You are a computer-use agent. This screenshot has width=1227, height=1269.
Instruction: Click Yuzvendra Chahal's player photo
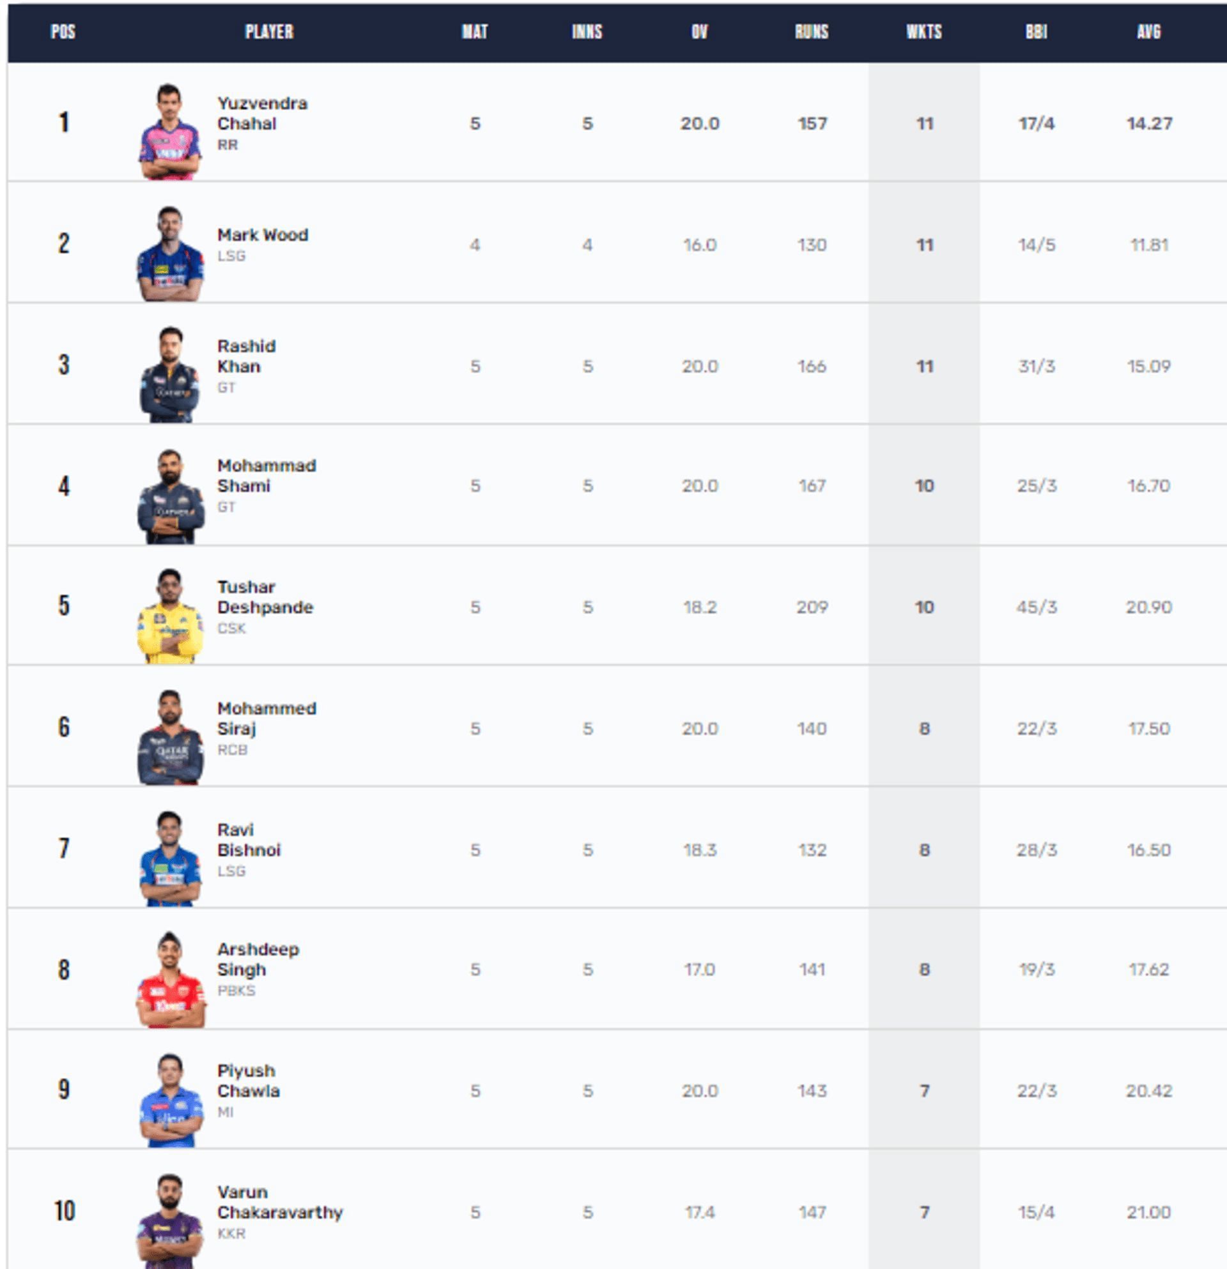[170, 132]
